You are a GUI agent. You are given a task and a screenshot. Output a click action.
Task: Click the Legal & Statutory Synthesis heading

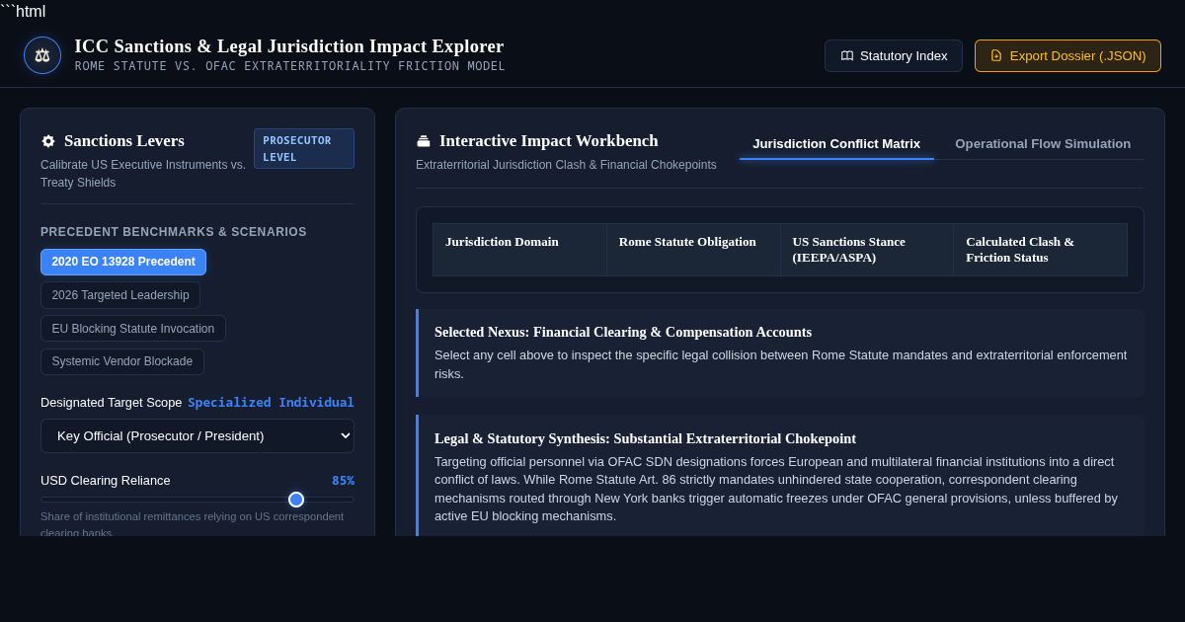(645, 439)
